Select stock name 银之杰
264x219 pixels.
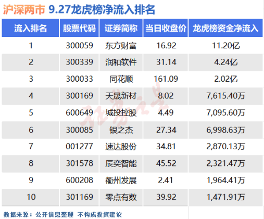pos(121,130)
